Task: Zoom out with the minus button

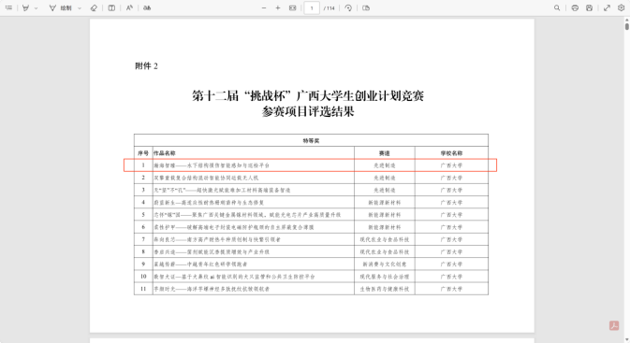Action: pyautogui.click(x=264, y=7)
